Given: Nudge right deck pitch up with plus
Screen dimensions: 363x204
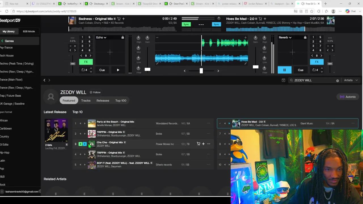Looking at the screenshot, I should click(332, 46).
